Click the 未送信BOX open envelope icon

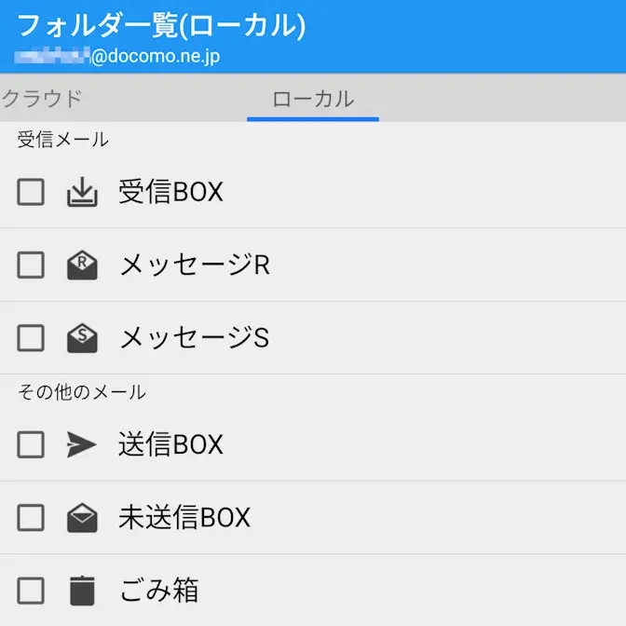click(82, 517)
